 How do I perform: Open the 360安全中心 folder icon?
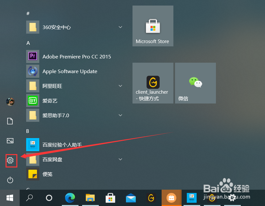click(33, 27)
